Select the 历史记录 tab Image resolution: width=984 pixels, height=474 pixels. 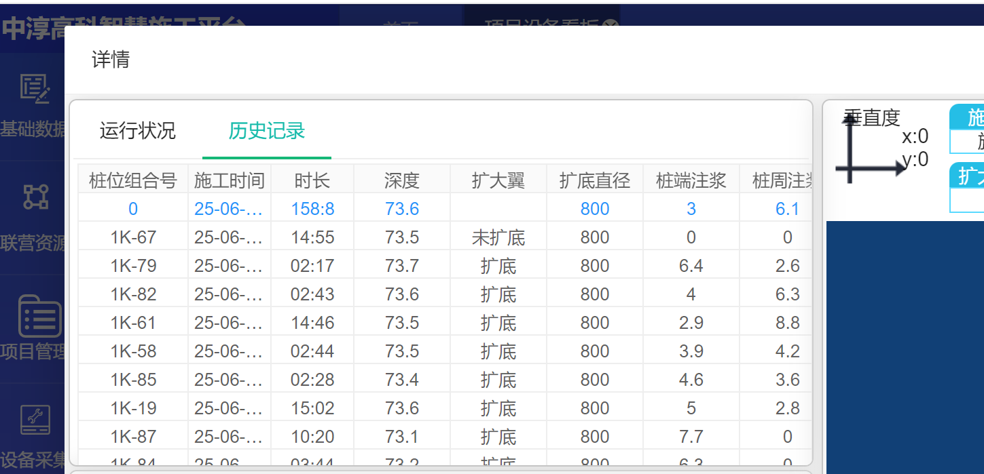pyautogui.click(x=266, y=130)
